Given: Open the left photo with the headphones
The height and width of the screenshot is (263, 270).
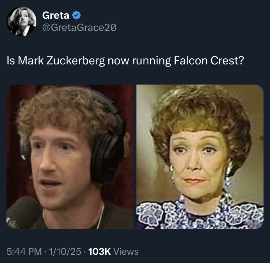Looking at the screenshot, I should pos(70,157).
